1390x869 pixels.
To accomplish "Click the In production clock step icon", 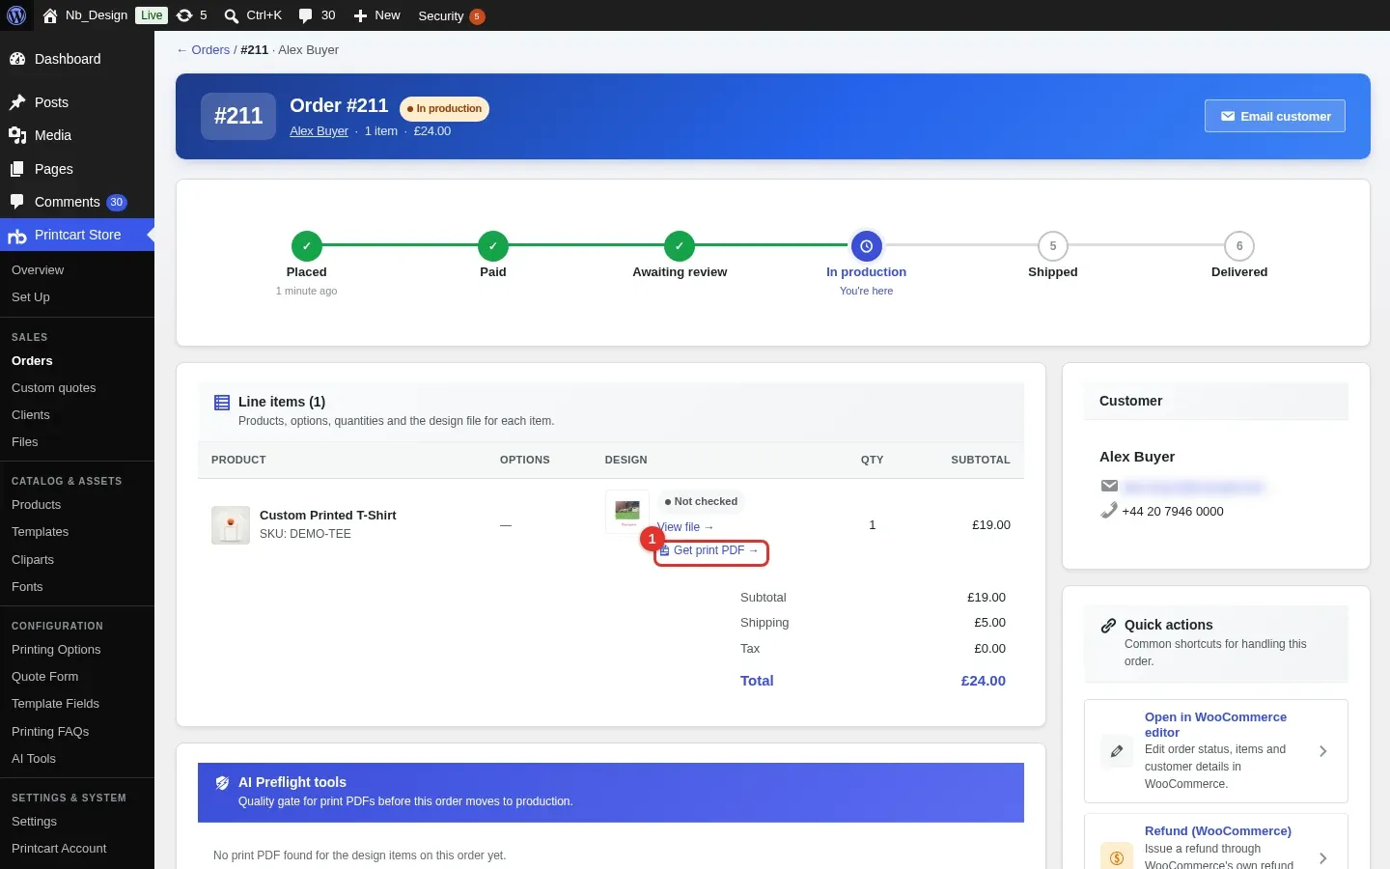I will pyautogui.click(x=866, y=246).
